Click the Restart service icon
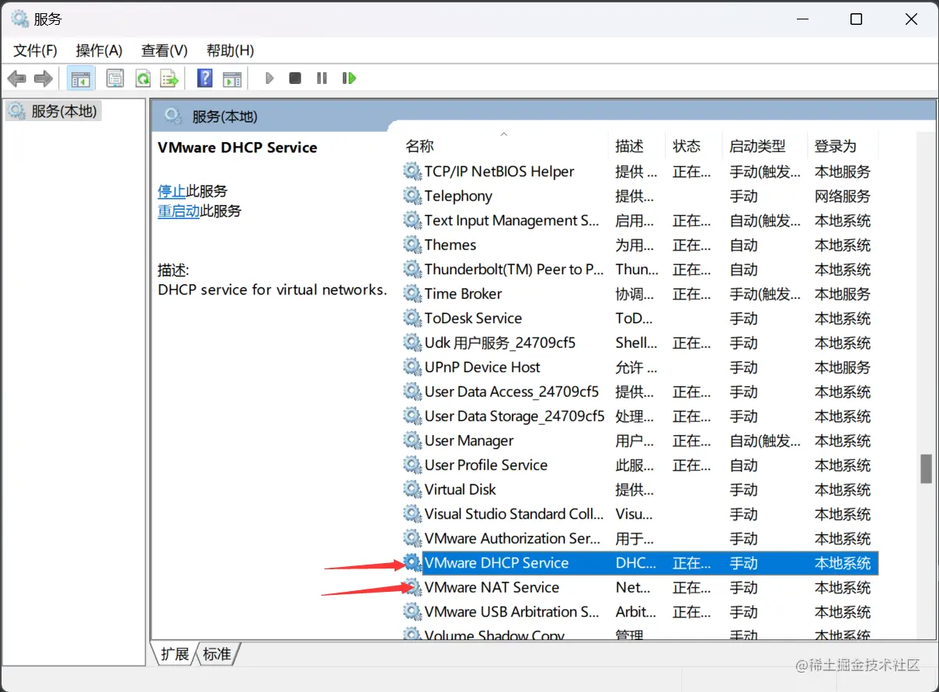This screenshot has height=692, width=939. click(349, 78)
